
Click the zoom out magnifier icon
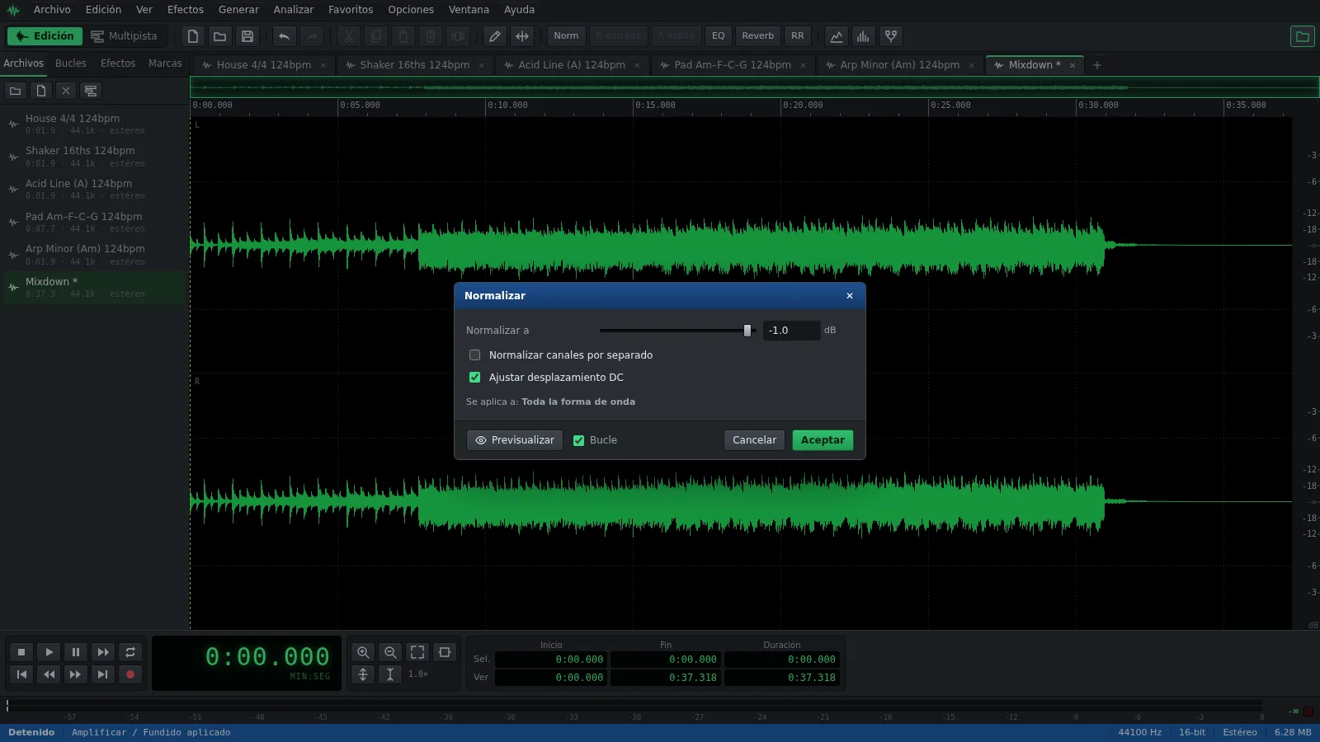point(390,652)
